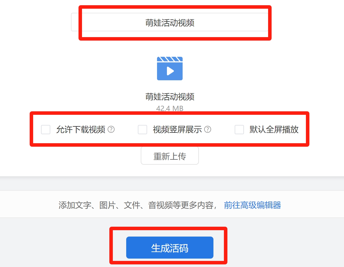This screenshot has height=267, width=344.
Task: Check the 默认全屏播放 checkbox
Action: coord(239,130)
